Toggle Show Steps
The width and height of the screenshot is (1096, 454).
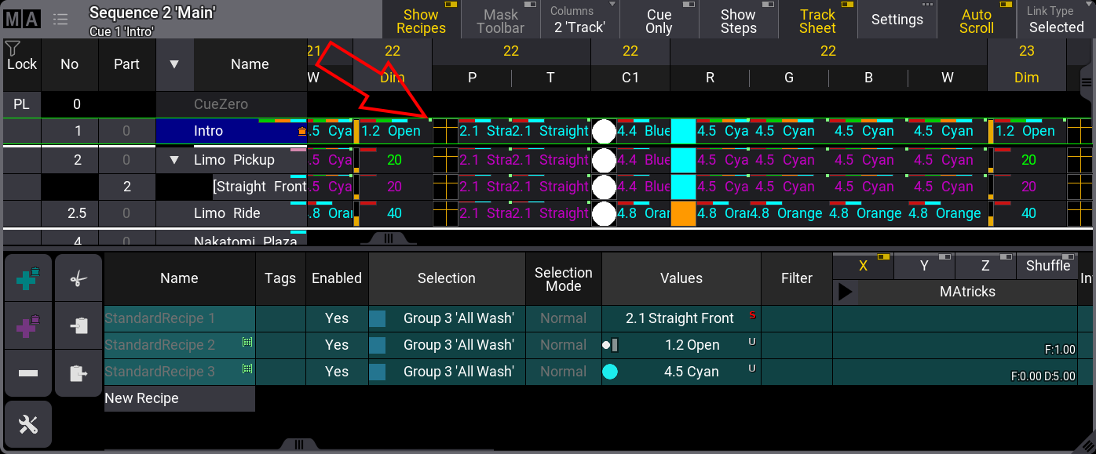pos(738,20)
